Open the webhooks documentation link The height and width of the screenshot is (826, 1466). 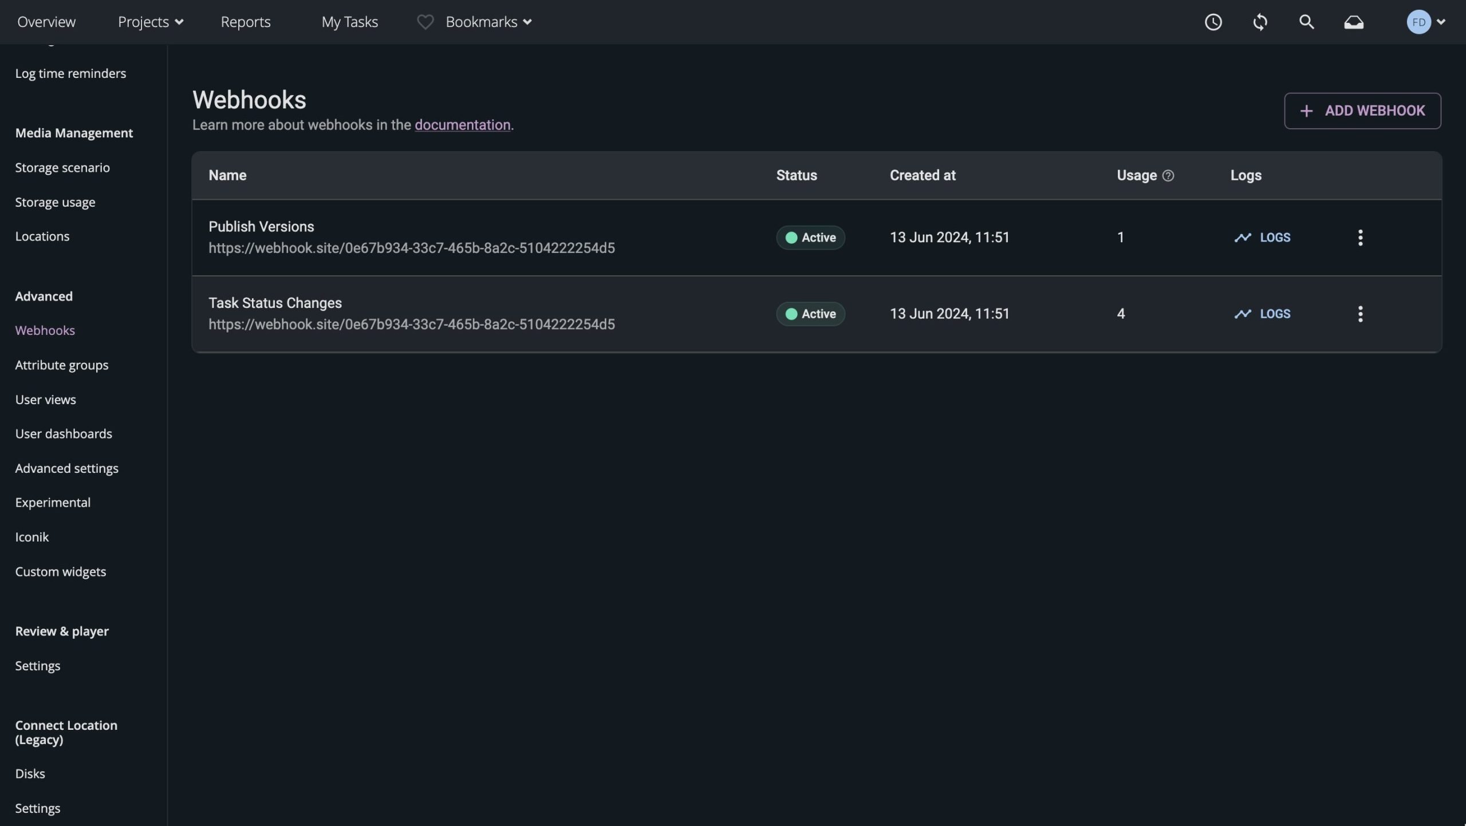coord(462,125)
